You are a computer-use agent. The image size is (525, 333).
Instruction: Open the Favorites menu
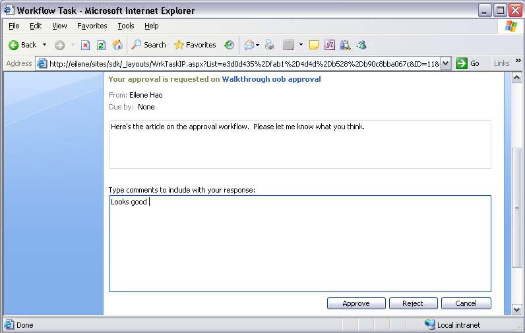pyautogui.click(x=92, y=26)
